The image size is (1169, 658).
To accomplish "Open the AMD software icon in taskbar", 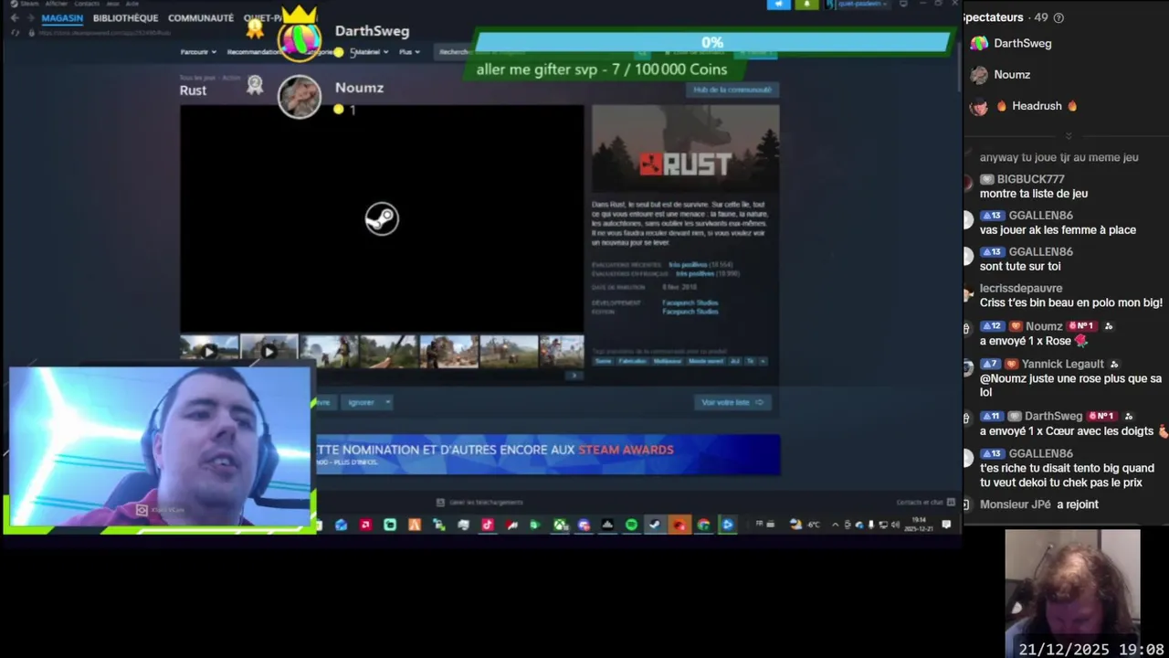I will [x=365, y=525].
